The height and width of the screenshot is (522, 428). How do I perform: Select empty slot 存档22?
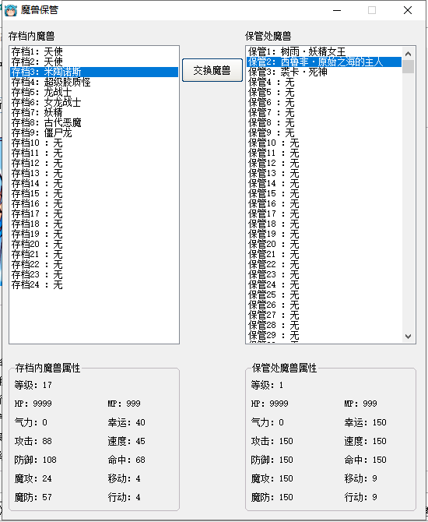(94, 265)
